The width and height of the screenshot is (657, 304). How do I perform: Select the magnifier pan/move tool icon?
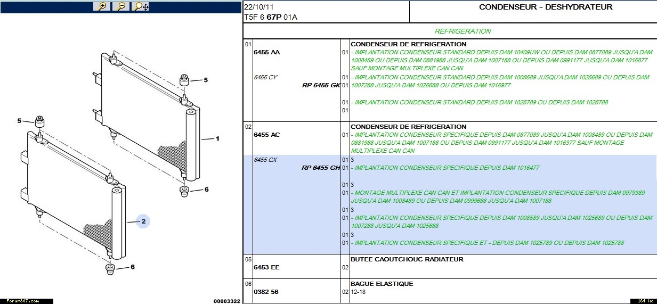(140, 6)
